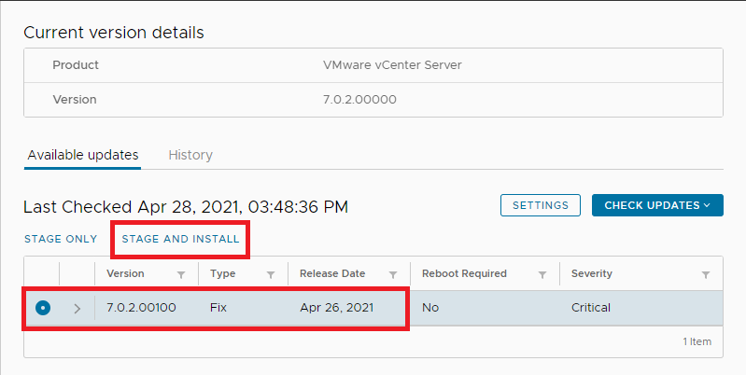
Task: Click the Version column filter icon
Action: coord(181,274)
